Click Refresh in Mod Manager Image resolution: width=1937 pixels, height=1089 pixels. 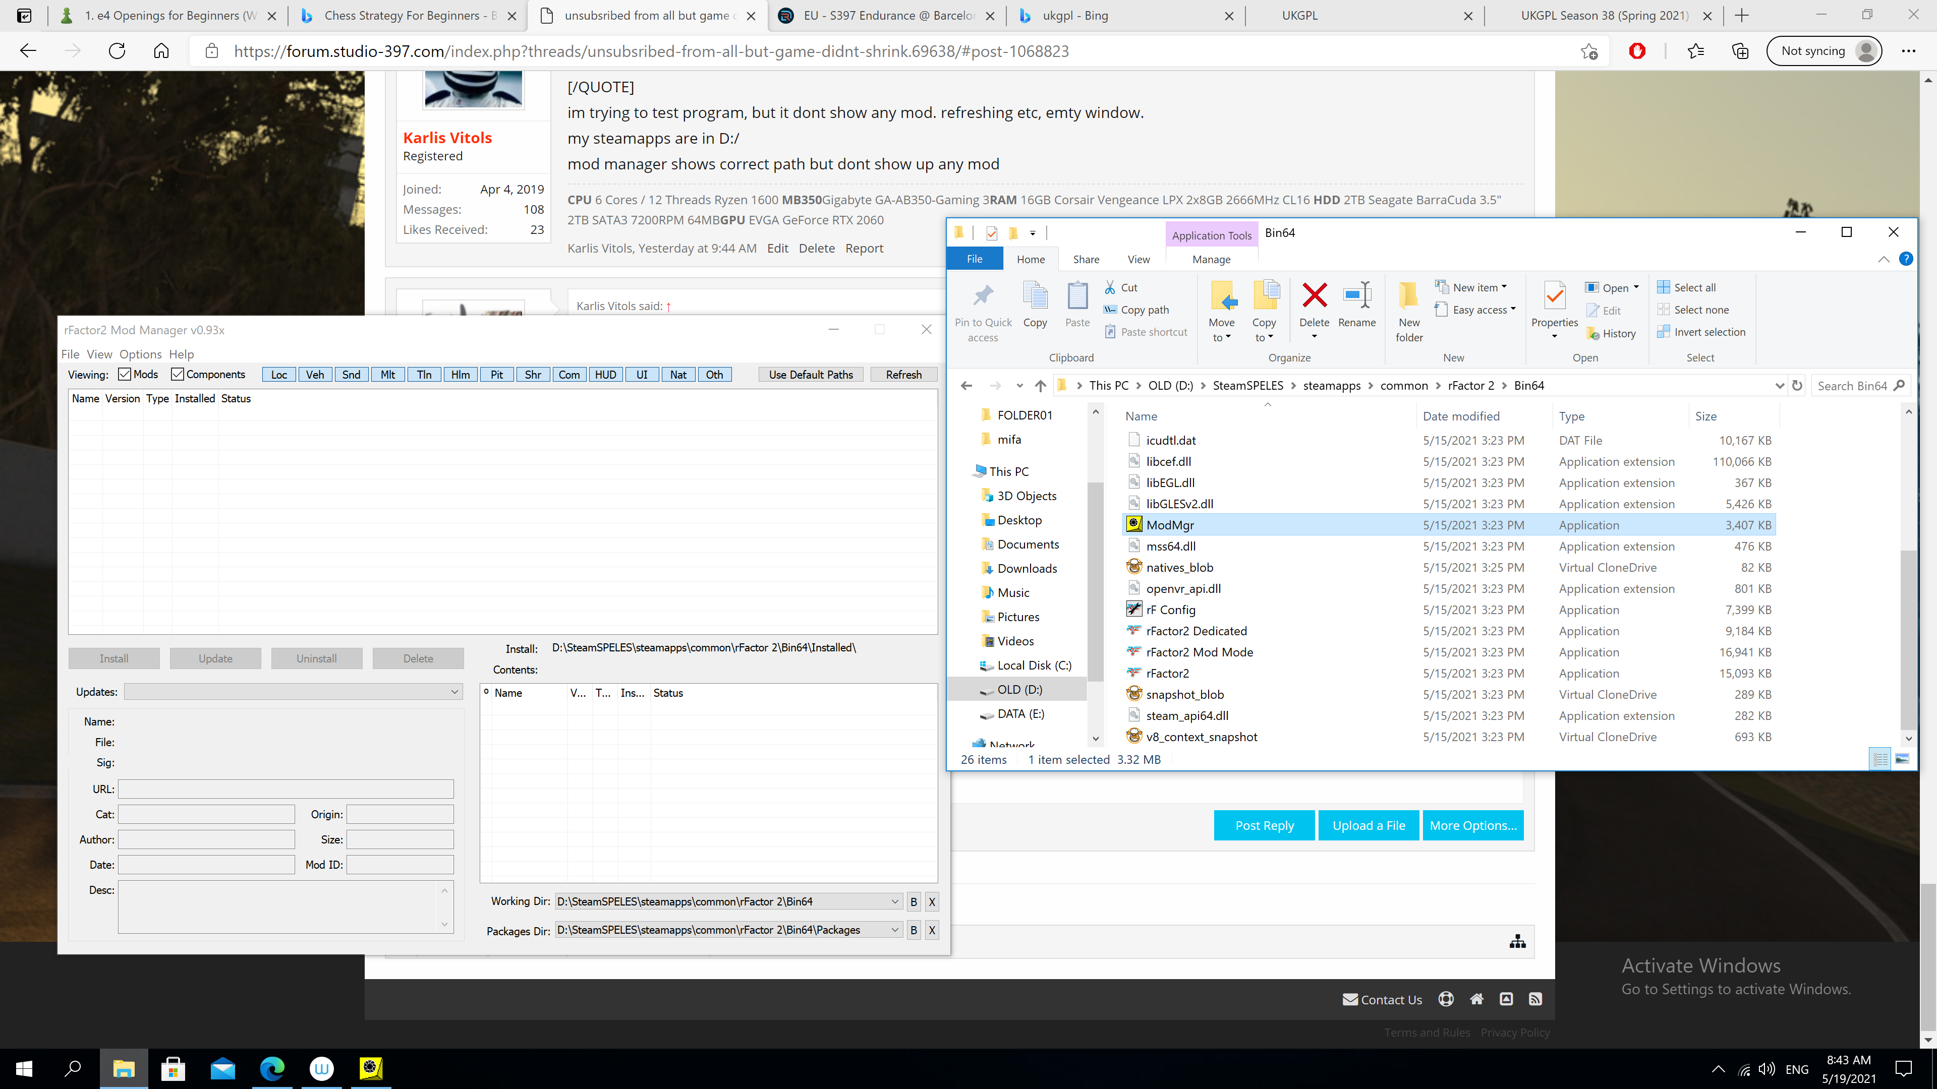tap(903, 374)
